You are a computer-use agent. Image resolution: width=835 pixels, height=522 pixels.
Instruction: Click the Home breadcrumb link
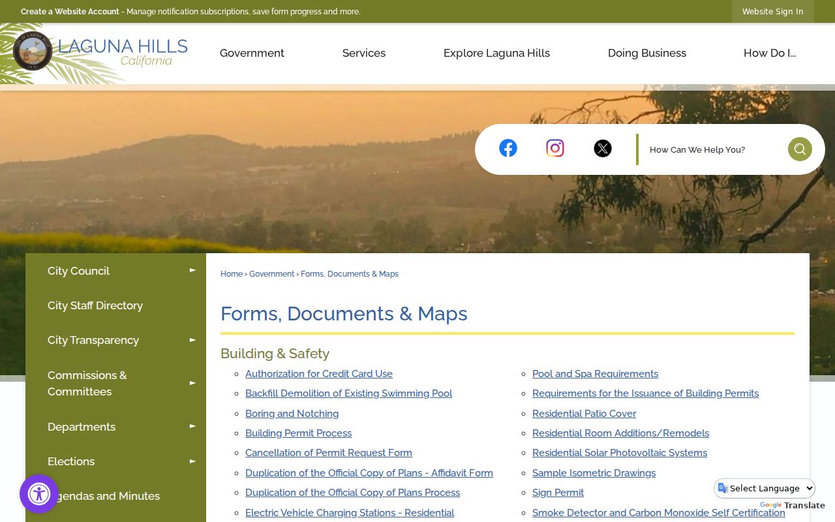(x=232, y=274)
